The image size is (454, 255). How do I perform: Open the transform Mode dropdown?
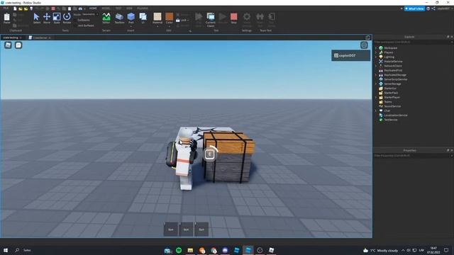(90, 14)
